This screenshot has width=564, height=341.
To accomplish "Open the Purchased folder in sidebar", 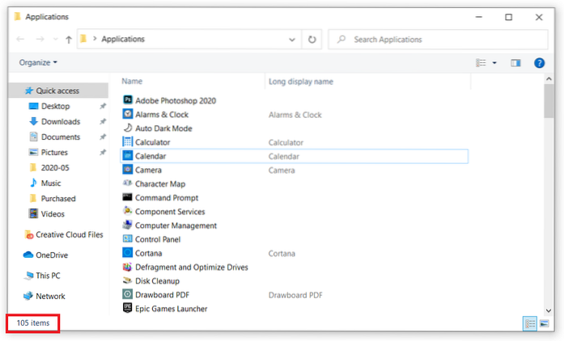I will 58,199.
